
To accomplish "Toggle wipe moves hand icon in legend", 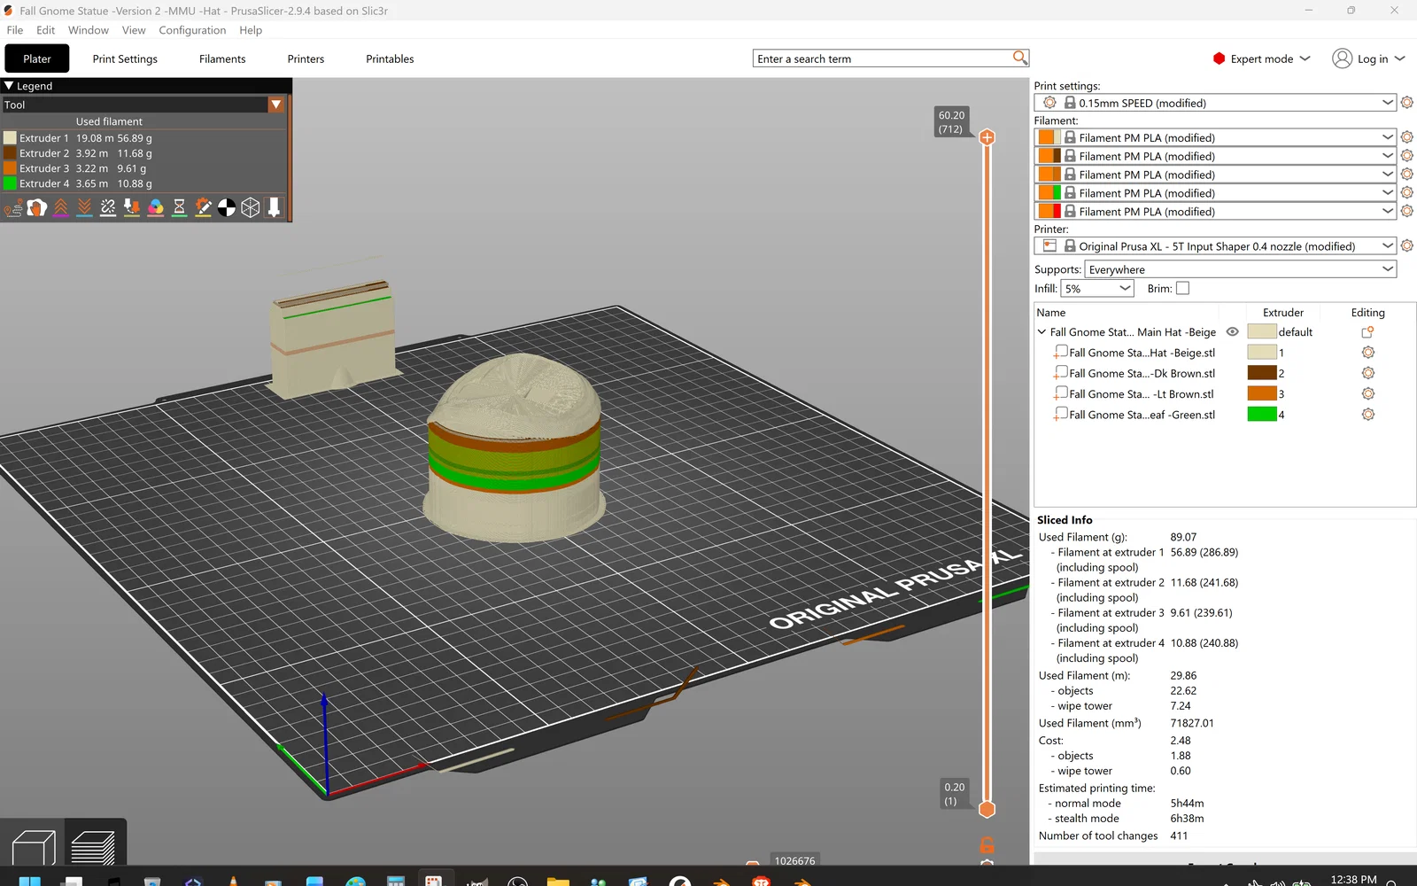I will pos(36,207).
